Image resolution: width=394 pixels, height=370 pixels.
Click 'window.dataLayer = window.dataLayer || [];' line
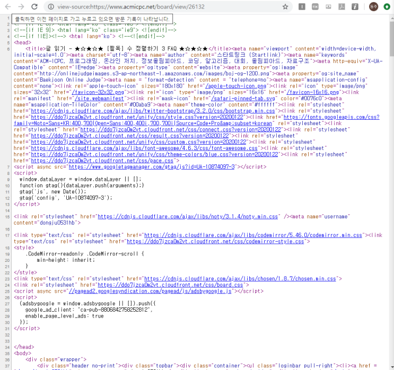(81, 179)
